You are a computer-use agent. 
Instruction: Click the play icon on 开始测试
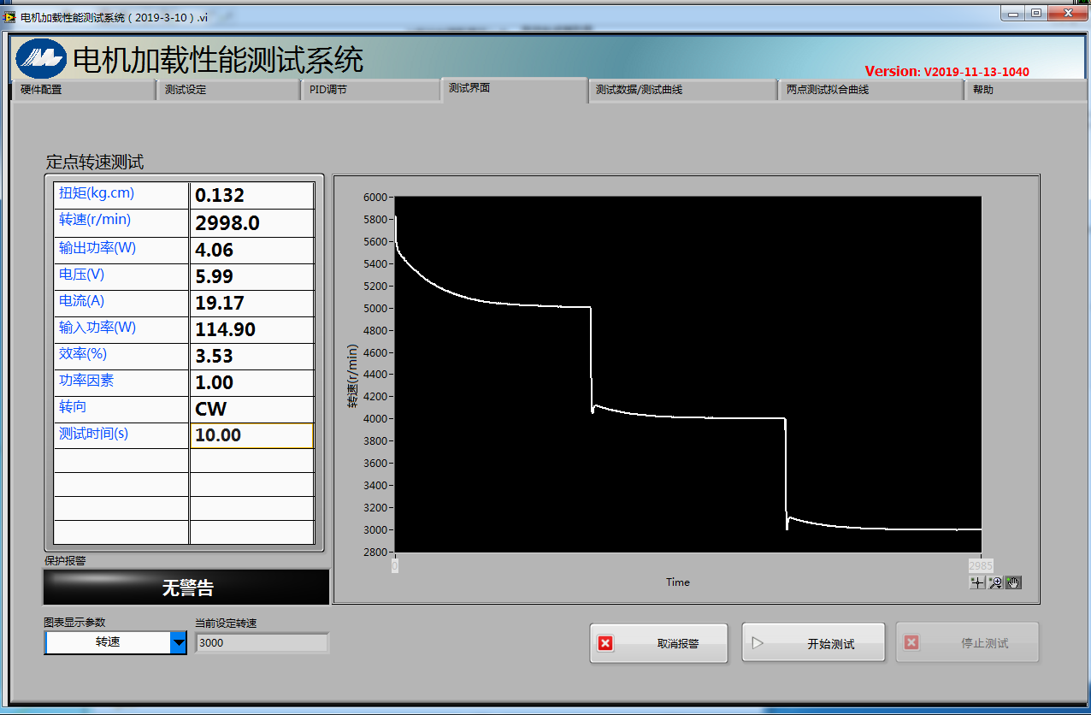(x=758, y=643)
